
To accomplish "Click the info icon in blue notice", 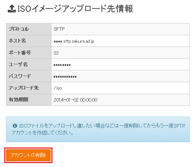I will [x=15, y=126].
